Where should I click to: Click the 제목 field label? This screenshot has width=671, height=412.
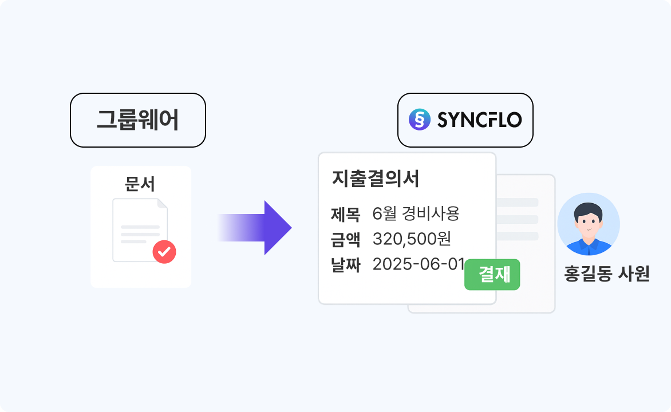click(x=345, y=214)
